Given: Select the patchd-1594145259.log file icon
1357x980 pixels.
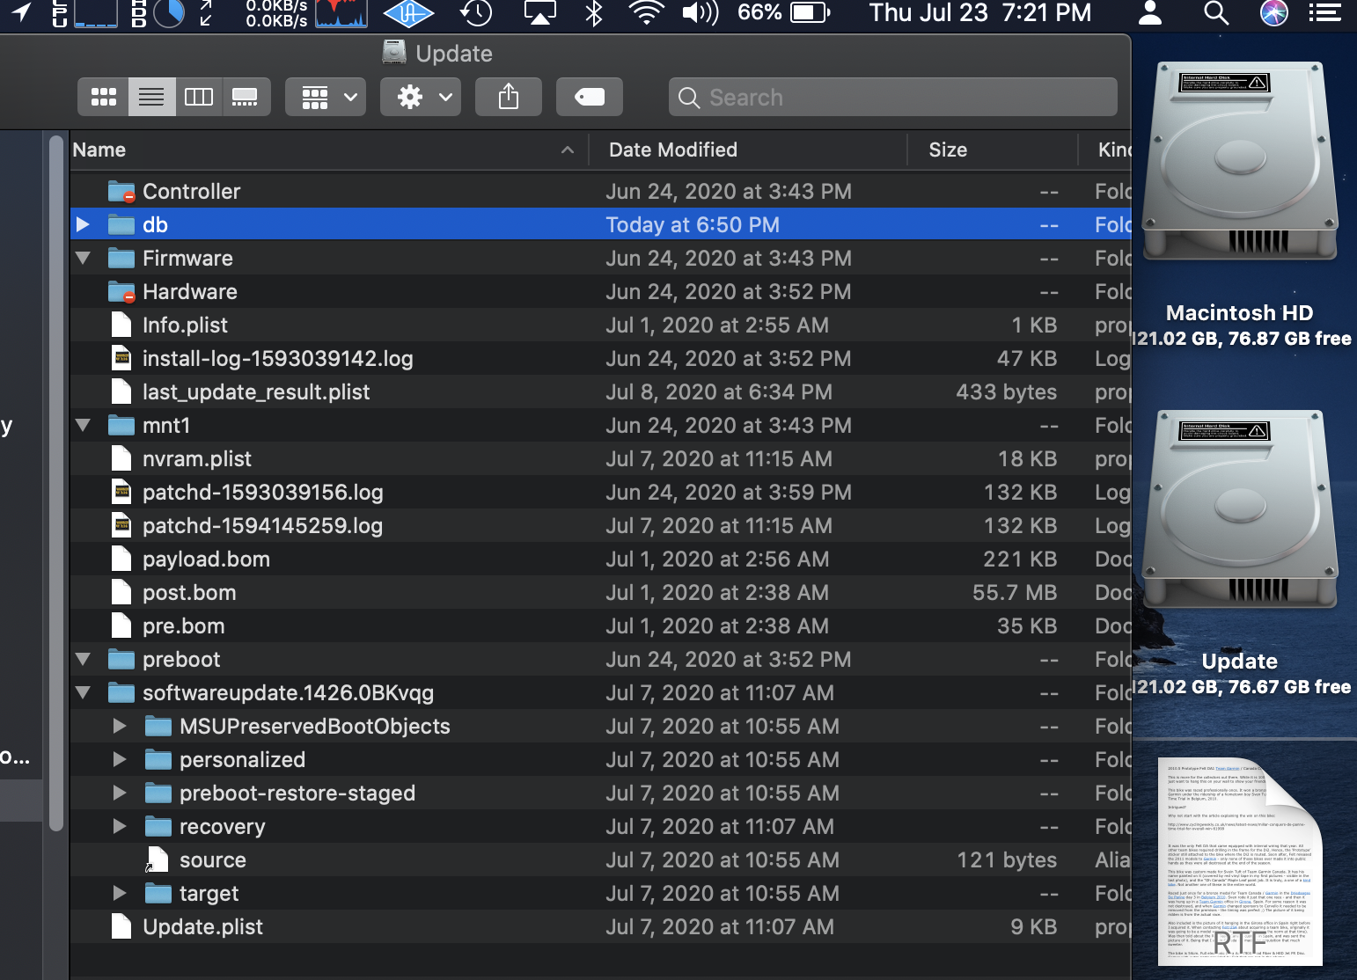Looking at the screenshot, I should 121,525.
